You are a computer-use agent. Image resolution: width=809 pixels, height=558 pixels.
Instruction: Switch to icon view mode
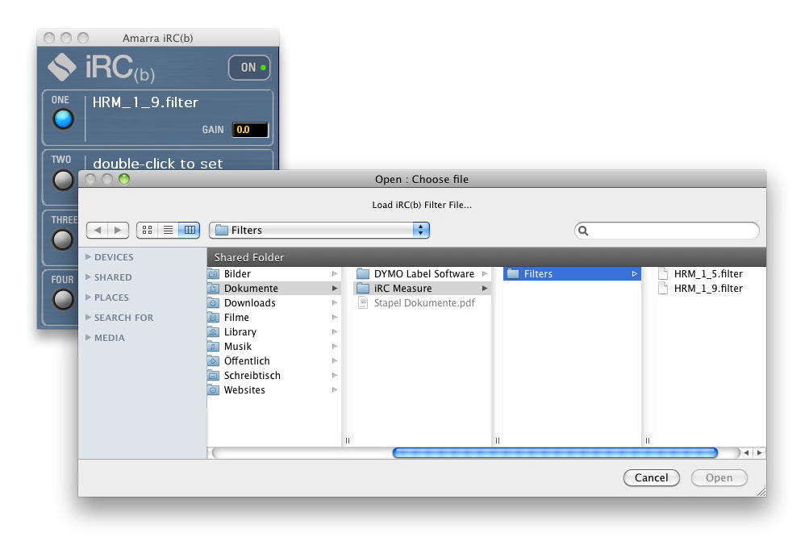click(147, 230)
